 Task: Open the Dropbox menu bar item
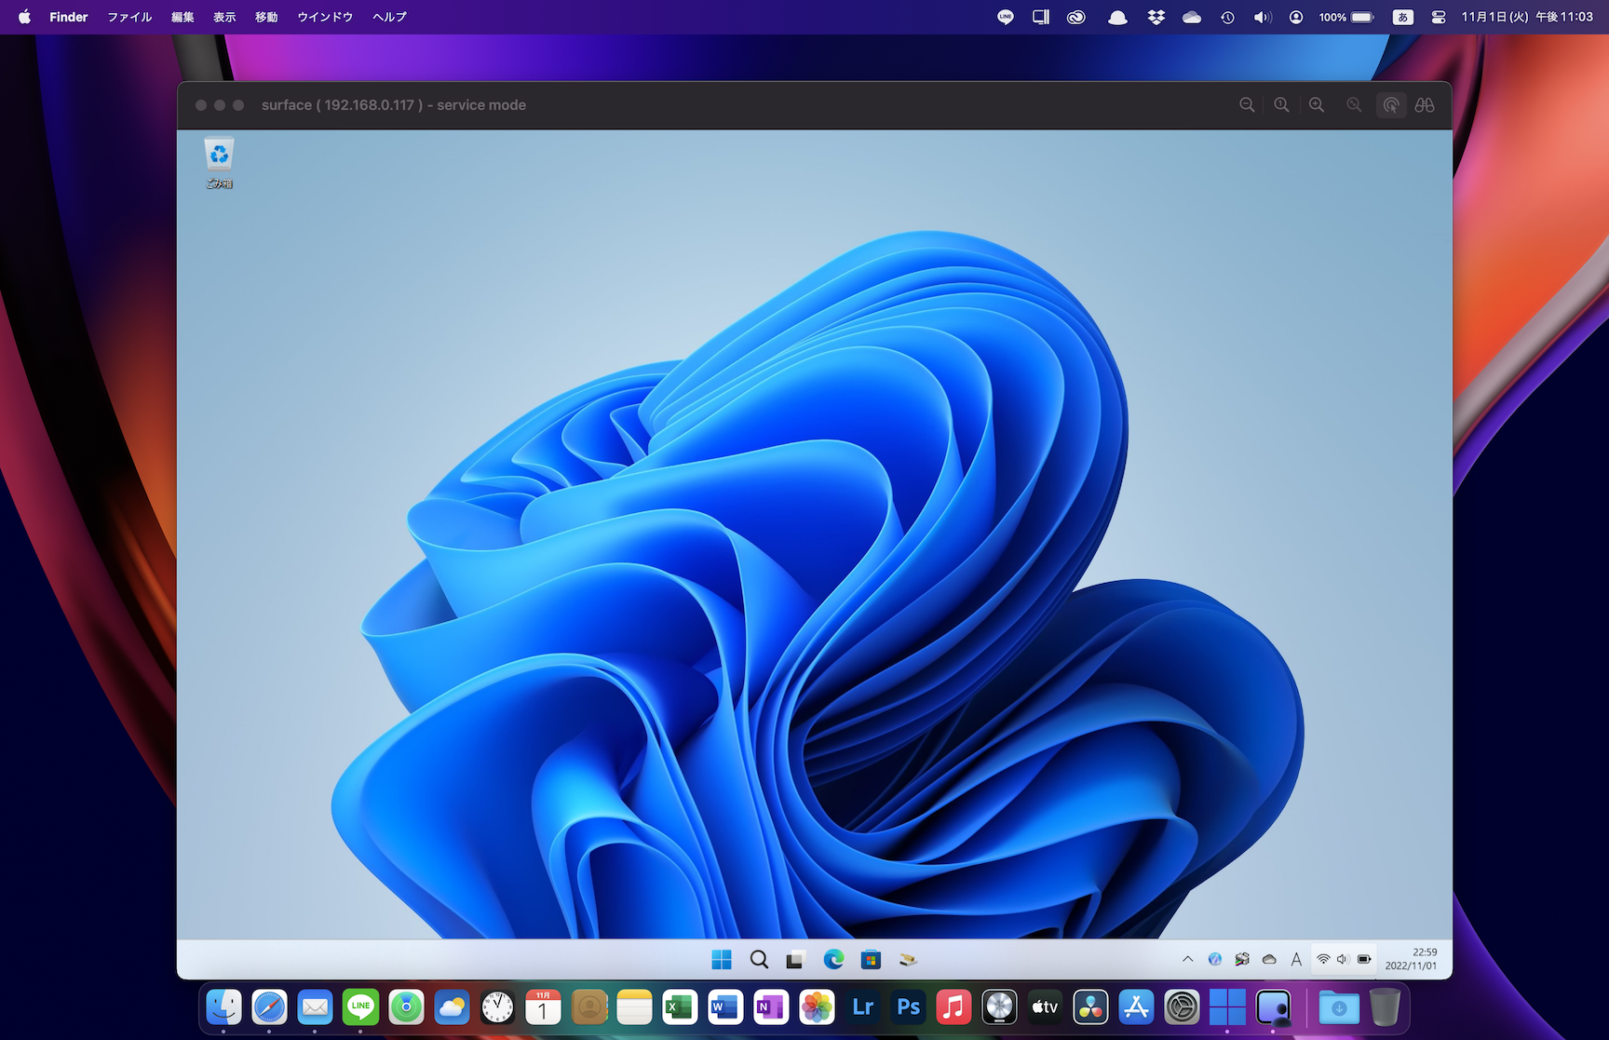click(x=1156, y=17)
